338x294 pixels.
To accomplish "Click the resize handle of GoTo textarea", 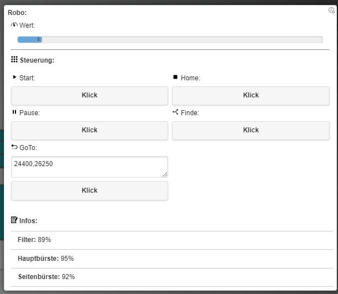I will [x=164, y=174].
